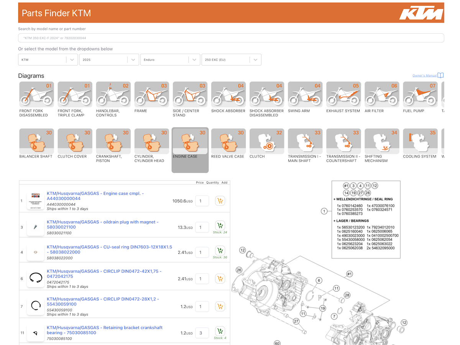460x345 pixels.
Task: Click the Engine case cmpl. part thumbnail
Action: (x=35, y=201)
